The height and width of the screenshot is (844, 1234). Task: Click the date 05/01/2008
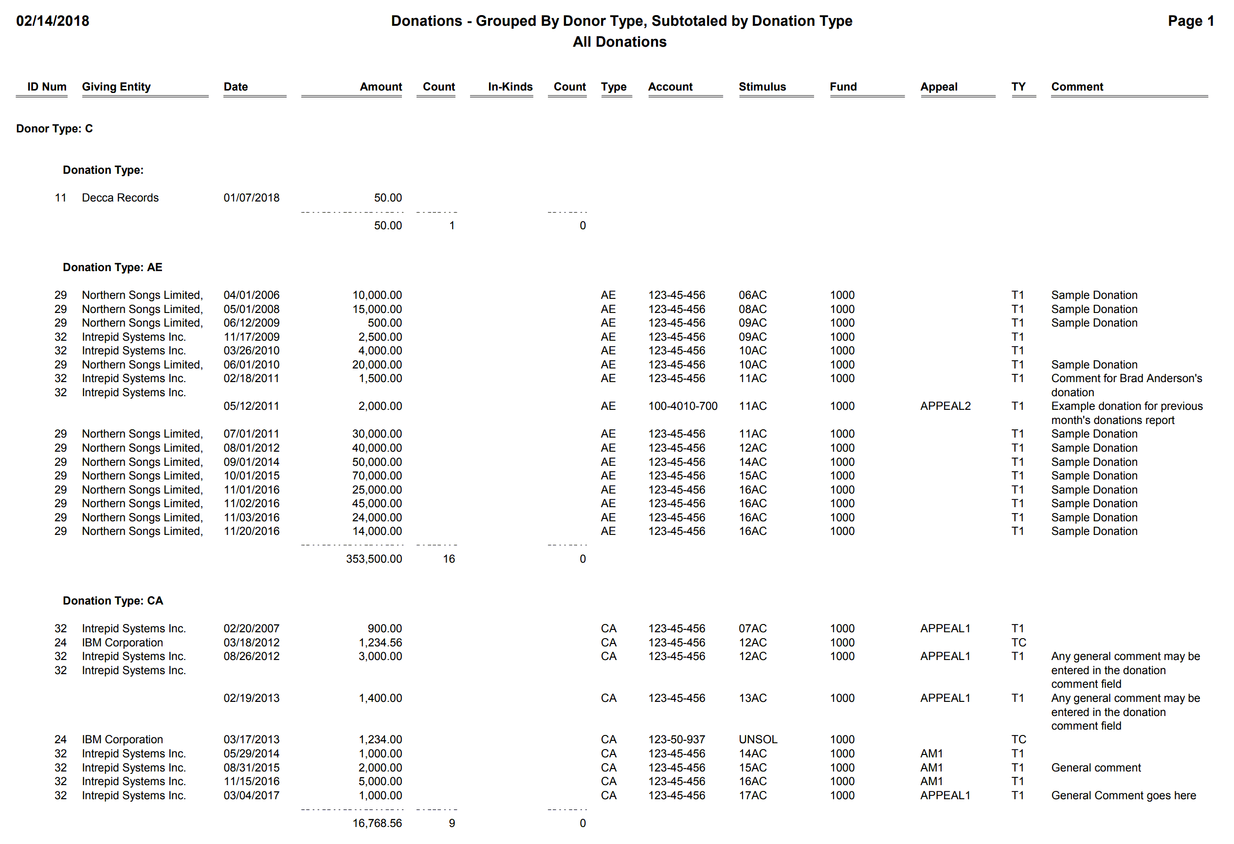click(251, 309)
